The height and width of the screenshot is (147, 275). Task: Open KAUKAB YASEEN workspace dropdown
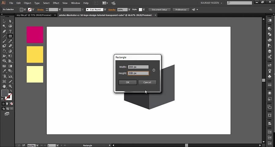pyautogui.click(x=211, y=3)
